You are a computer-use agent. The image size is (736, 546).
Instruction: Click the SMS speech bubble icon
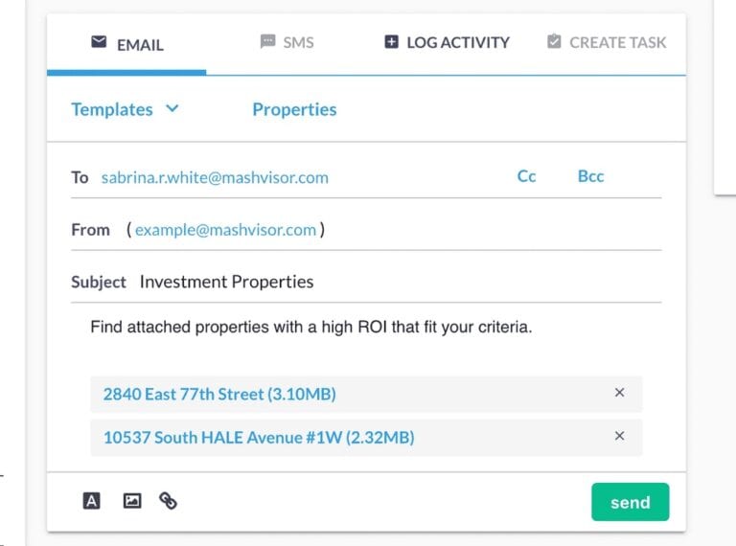pyautogui.click(x=267, y=42)
